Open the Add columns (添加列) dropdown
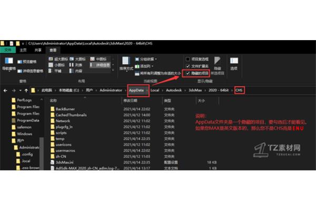 pos(144,66)
